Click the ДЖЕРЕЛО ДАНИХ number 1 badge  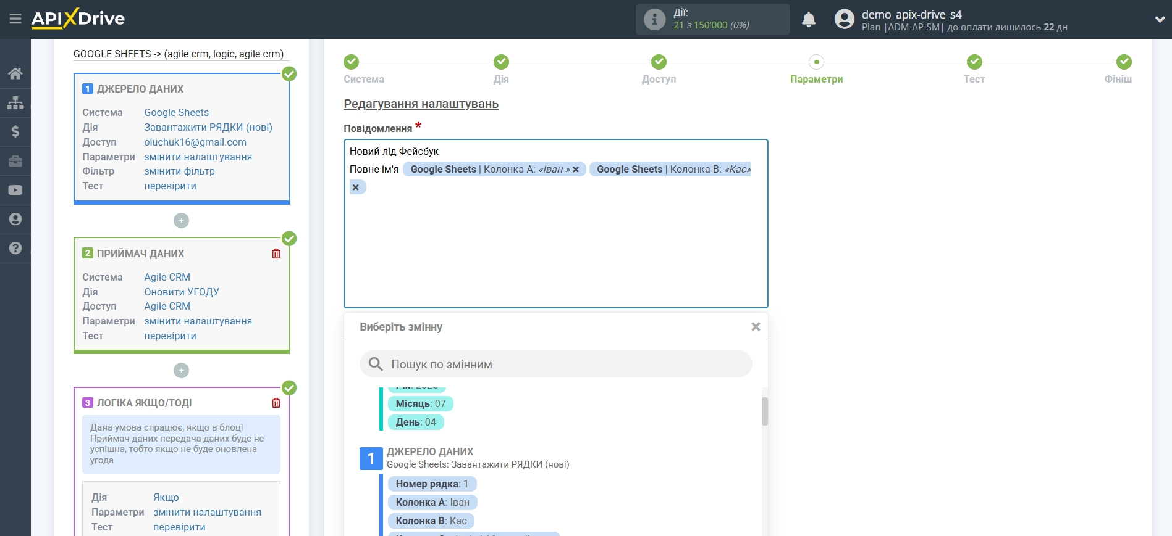click(x=371, y=458)
